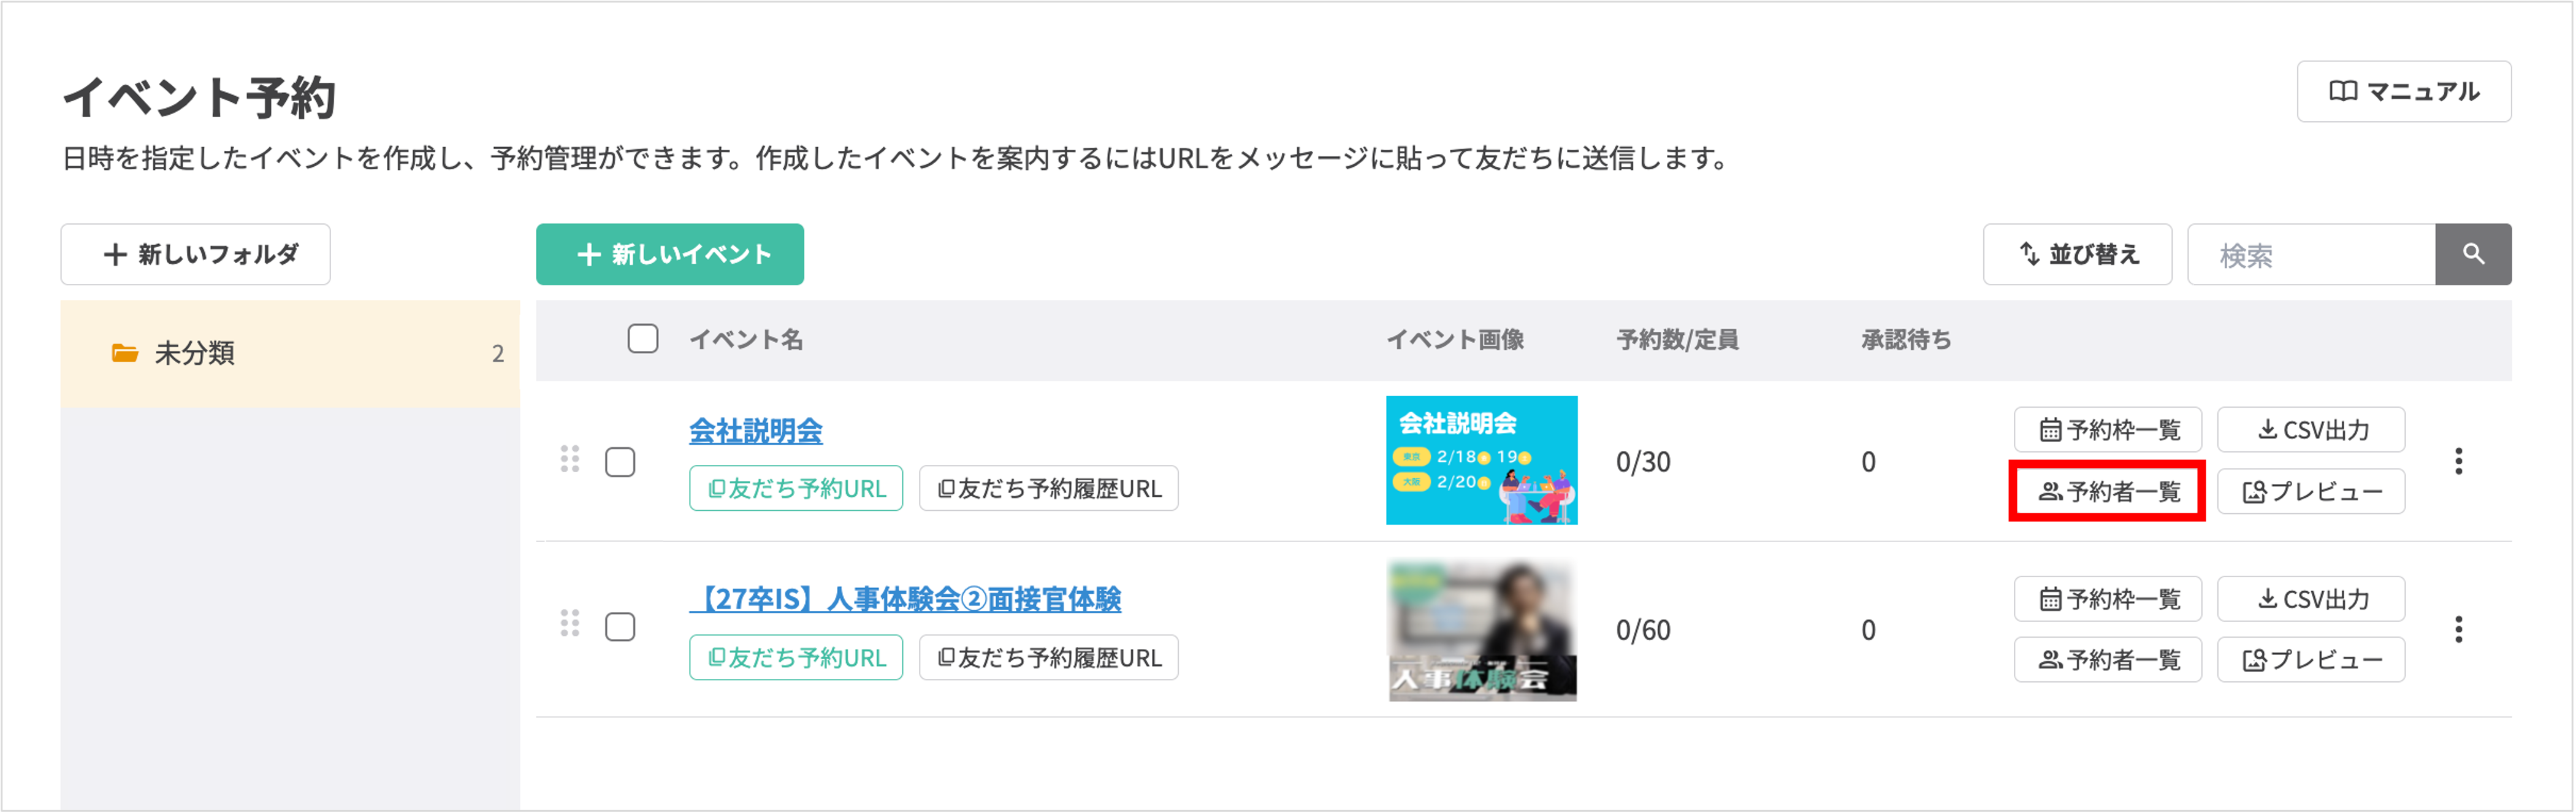Click inside the 検索 search field

[2310, 254]
